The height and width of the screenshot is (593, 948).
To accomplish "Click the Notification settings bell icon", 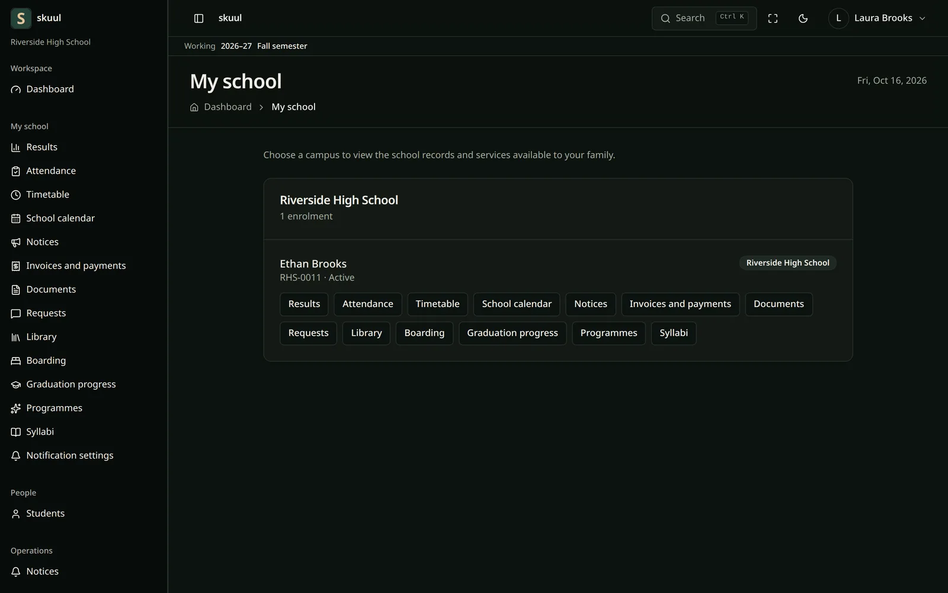I will click(16, 456).
